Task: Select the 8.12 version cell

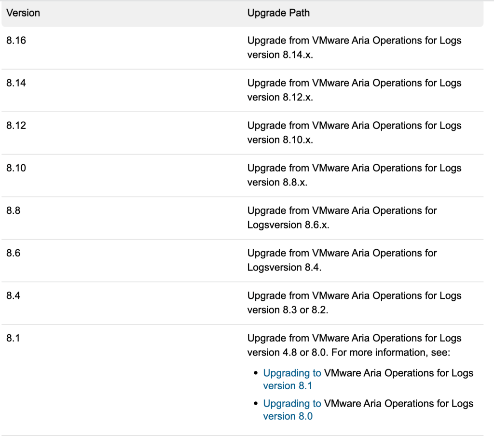Action: (x=16, y=126)
